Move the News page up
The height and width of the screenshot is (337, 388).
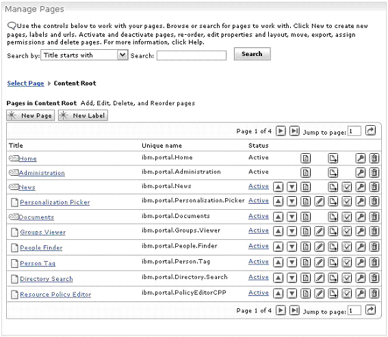tap(278, 187)
